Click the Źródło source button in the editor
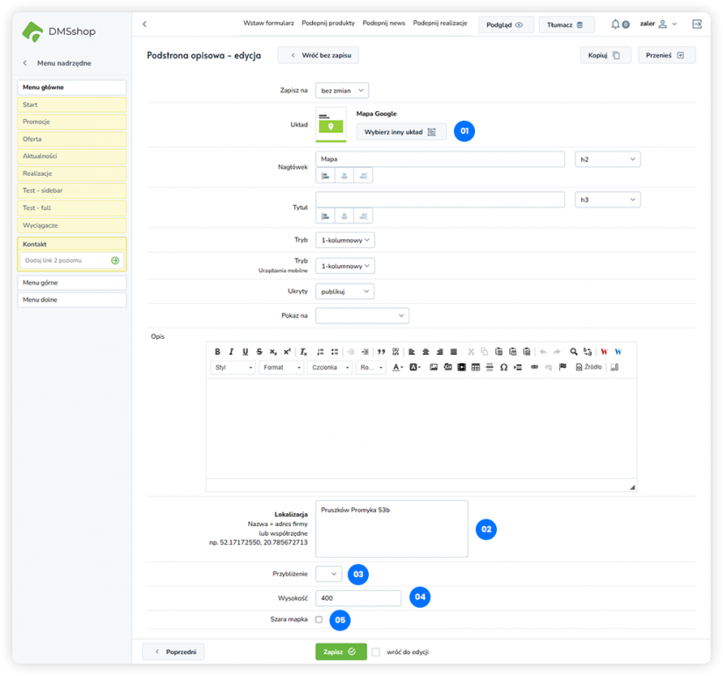This screenshot has height=676, width=723. 589,368
